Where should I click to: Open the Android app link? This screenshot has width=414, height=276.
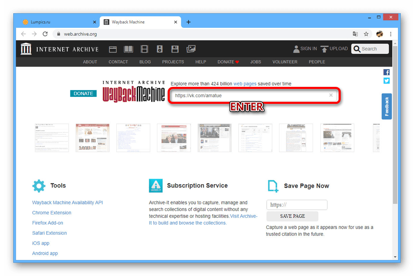click(45, 253)
